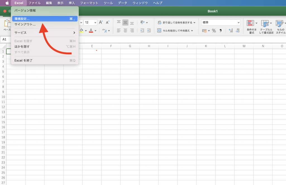Increase font size with the large A icon
Image resolution: width=286 pixels, height=185 pixels.
pos(101,23)
